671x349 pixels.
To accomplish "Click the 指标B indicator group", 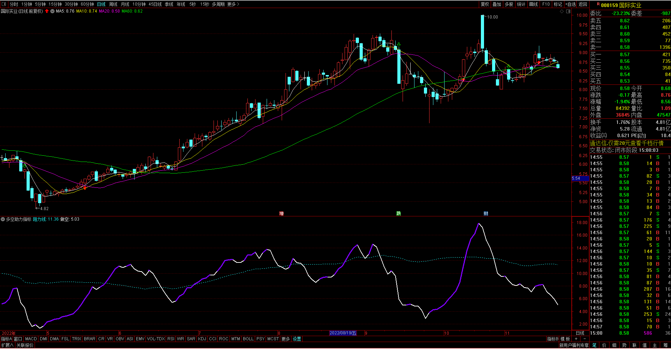I will pyautogui.click(x=553, y=339).
